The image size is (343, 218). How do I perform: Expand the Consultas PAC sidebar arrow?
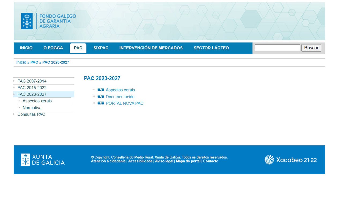click(14, 114)
